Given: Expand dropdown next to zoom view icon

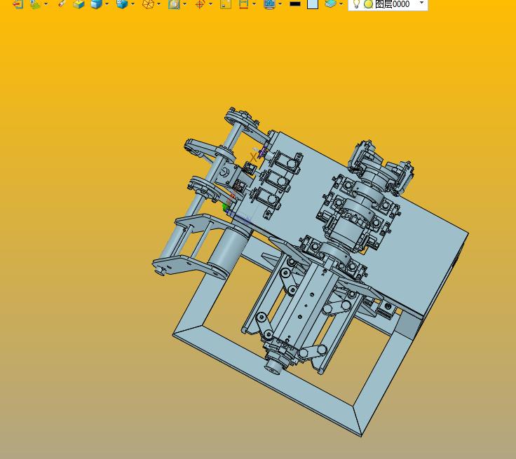Looking at the screenshot, I should (x=184, y=4).
